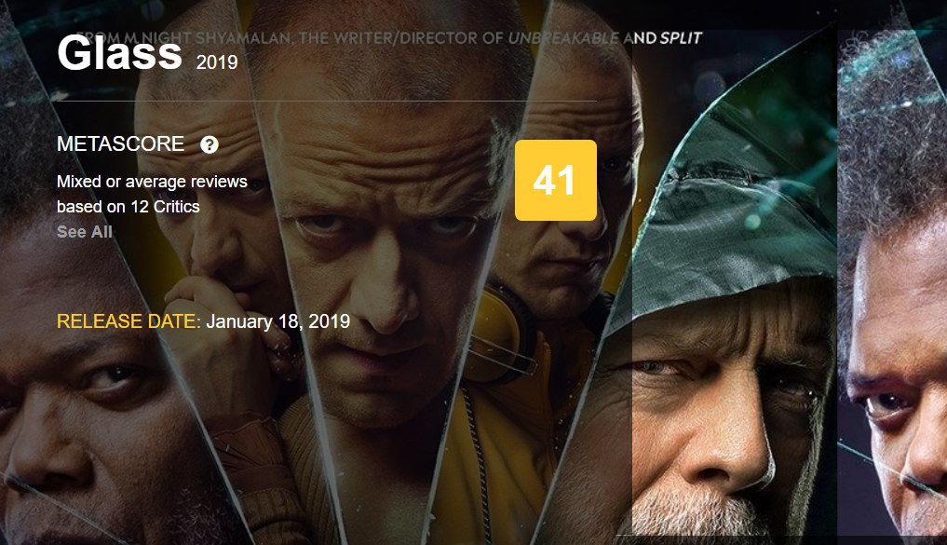
Task: Click the word SPLIT in the tagline
Action: point(681,38)
